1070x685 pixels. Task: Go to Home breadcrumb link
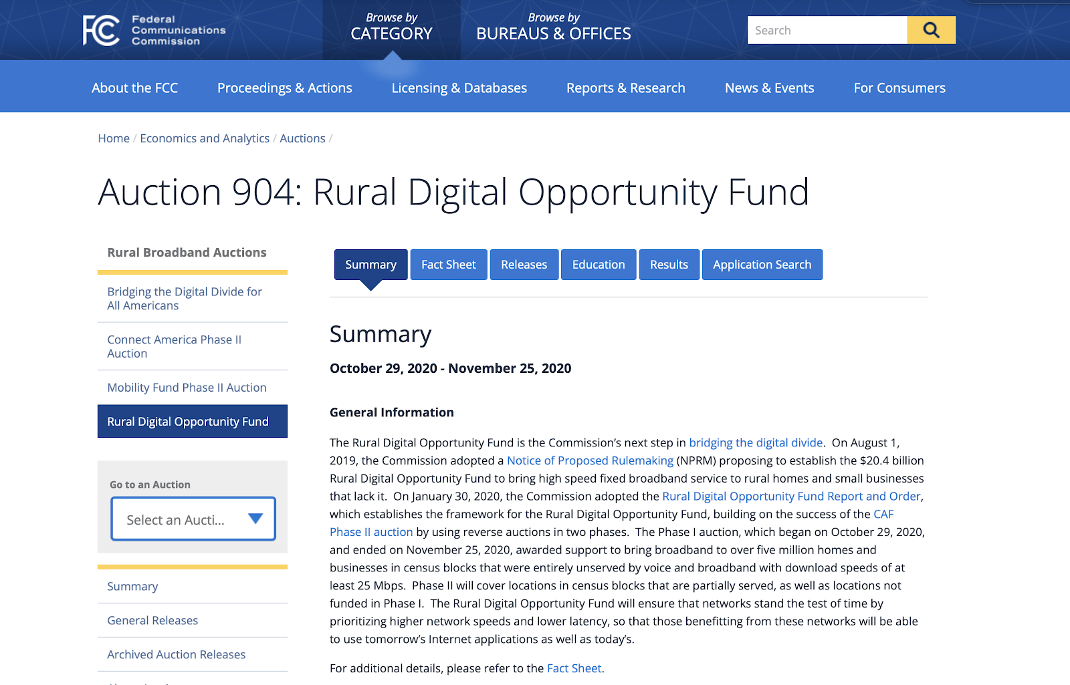click(x=114, y=138)
